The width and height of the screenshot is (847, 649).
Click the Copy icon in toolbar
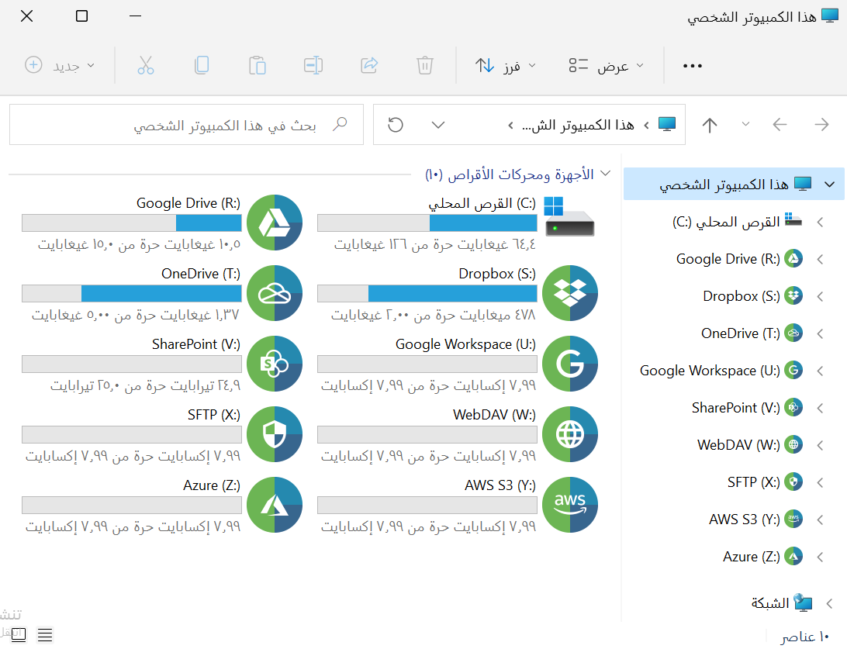point(202,65)
